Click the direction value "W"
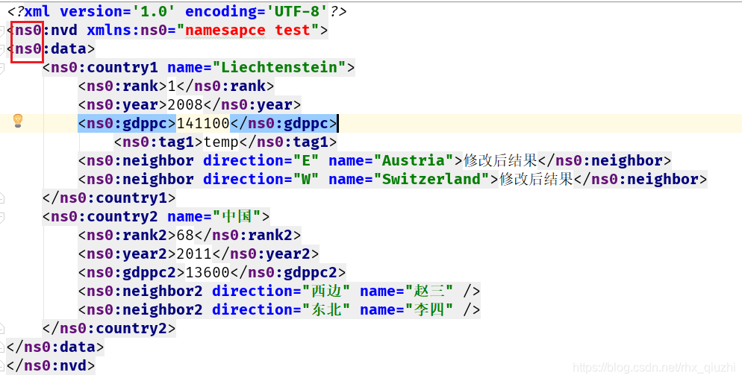This screenshot has width=742, height=381. click(306, 180)
